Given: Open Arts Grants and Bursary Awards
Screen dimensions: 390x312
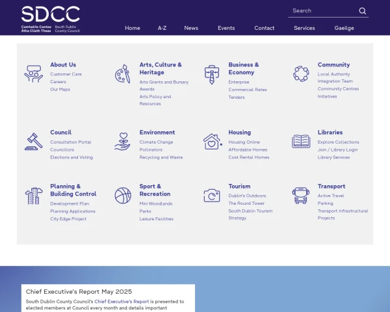Looking at the screenshot, I should point(164,86).
